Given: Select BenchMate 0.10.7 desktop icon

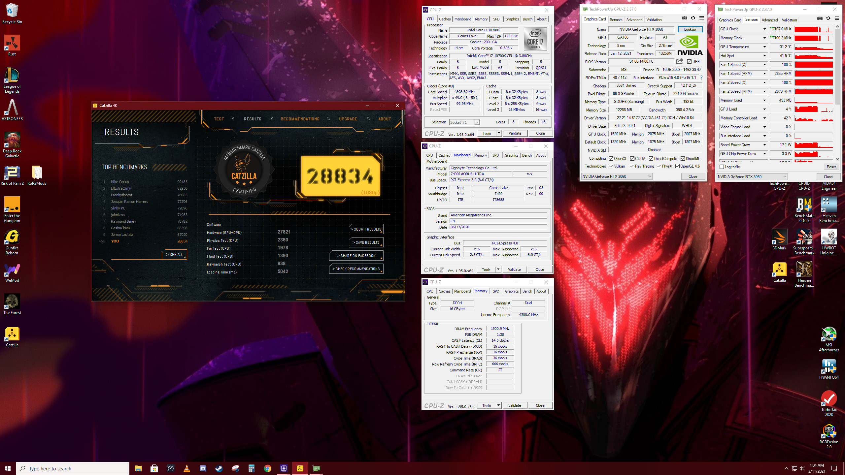Looking at the screenshot, I should 804,210.
